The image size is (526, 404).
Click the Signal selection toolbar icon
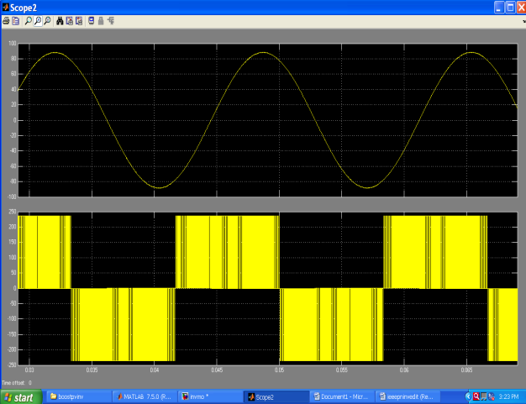coord(109,19)
